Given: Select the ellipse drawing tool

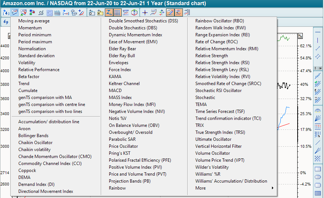Looking at the screenshot, I should point(318,177).
